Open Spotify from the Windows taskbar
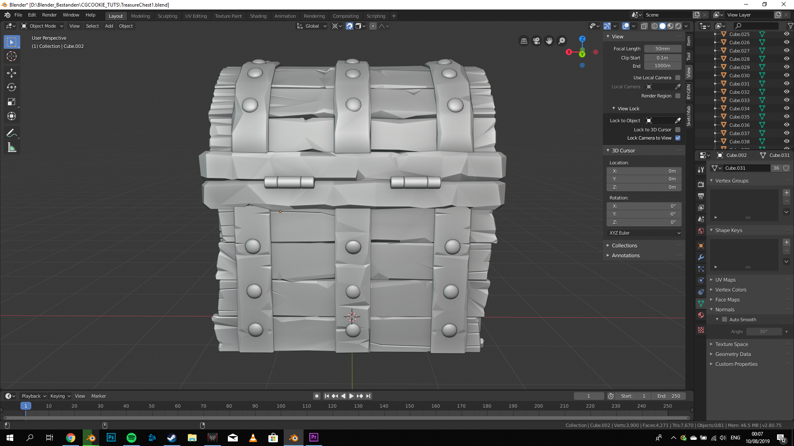The image size is (794, 446). click(x=131, y=438)
